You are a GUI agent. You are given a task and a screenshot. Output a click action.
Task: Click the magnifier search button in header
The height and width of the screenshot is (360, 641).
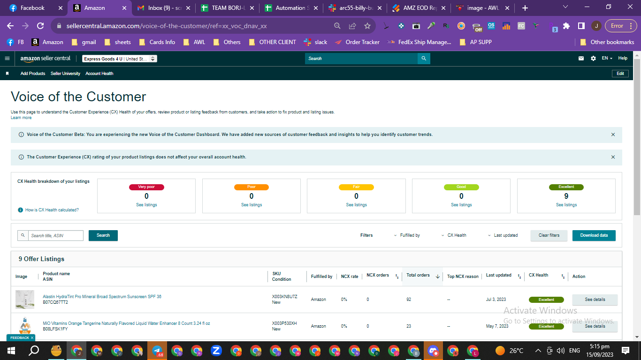(x=424, y=59)
